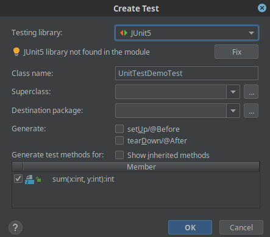Click the lightbulb warning icon

(16, 52)
